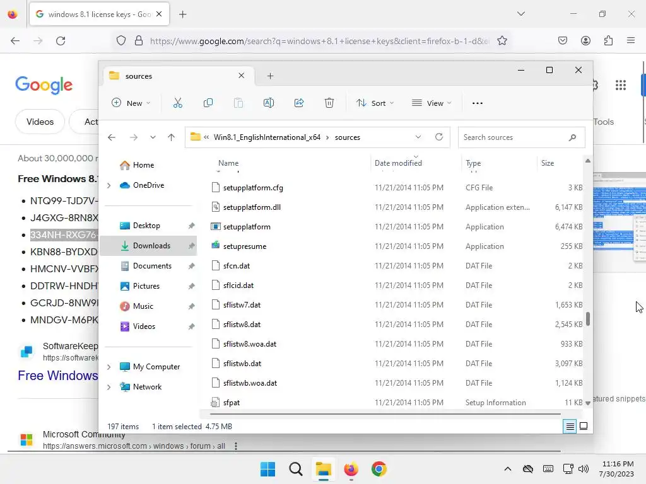Open Firefox hamburger application menu

tap(631, 40)
